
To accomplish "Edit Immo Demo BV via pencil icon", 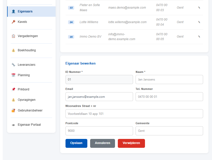I will click(199, 37).
